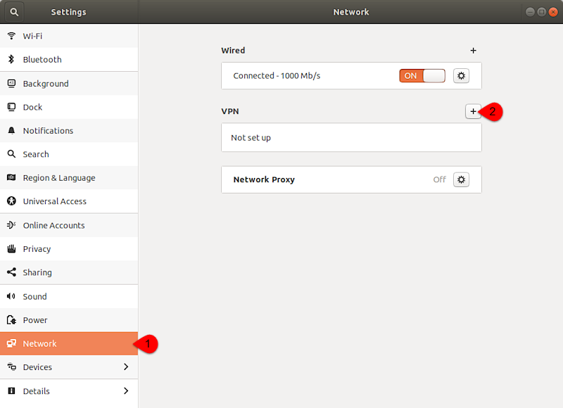Expand the Details submenu arrow
This screenshot has height=408, width=563.
click(126, 391)
